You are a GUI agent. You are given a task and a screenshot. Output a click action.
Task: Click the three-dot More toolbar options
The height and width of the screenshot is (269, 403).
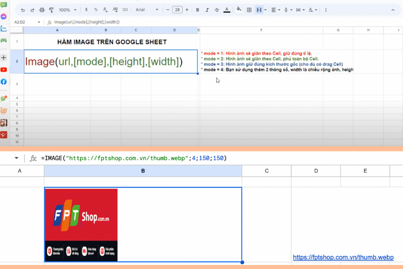pos(325,10)
